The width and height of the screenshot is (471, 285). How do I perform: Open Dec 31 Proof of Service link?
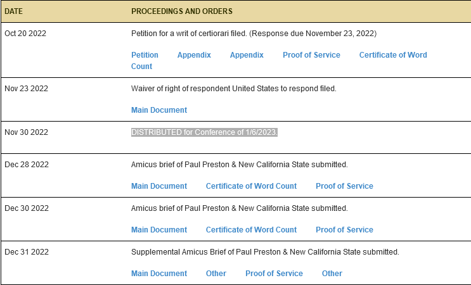point(274,274)
